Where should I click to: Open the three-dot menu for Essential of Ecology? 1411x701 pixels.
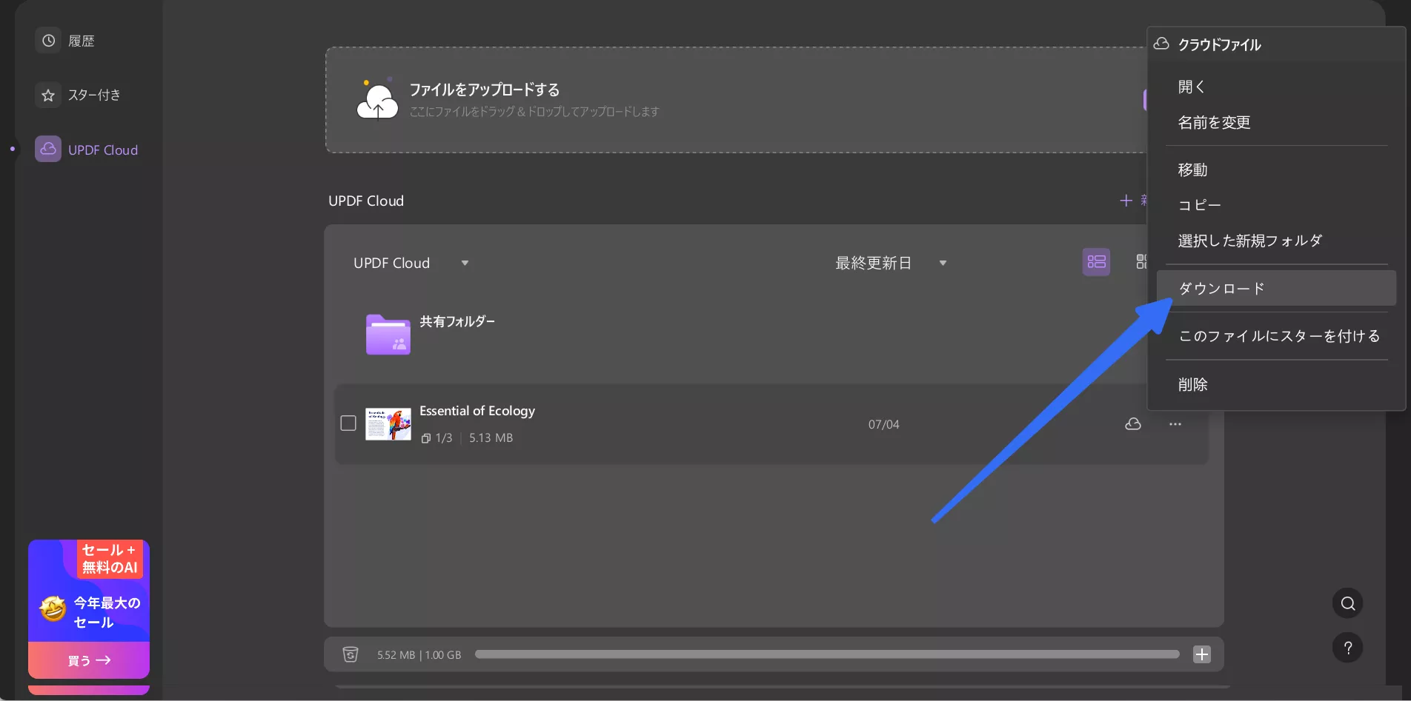1175,424
